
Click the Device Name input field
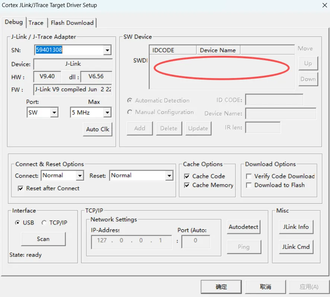(281, 113)
